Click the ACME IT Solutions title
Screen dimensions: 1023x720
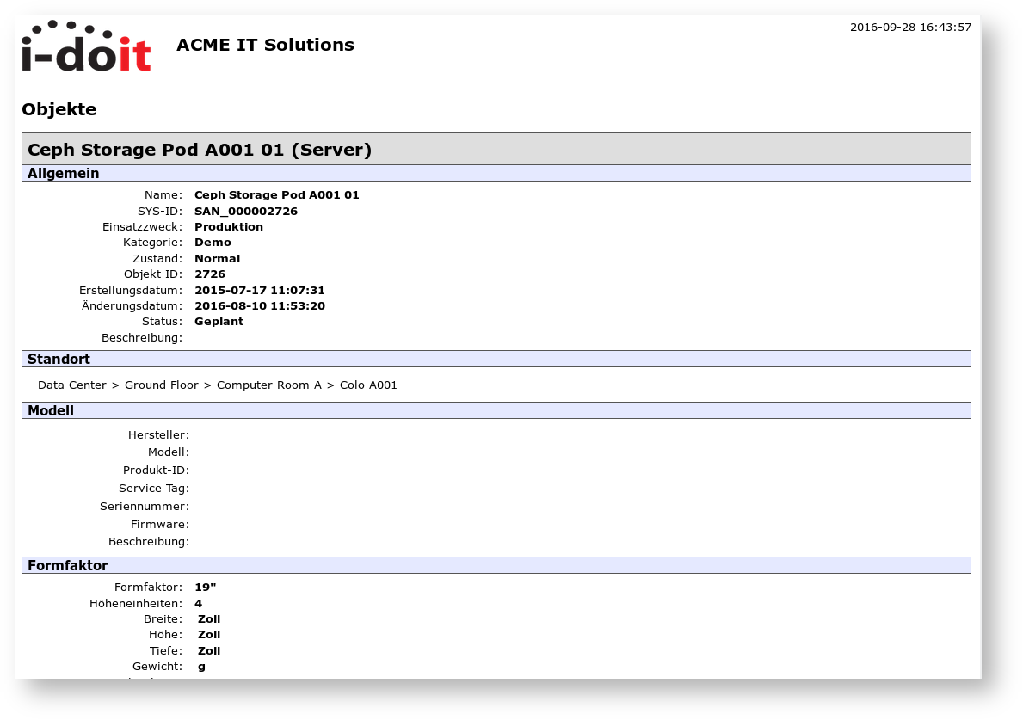265,45
